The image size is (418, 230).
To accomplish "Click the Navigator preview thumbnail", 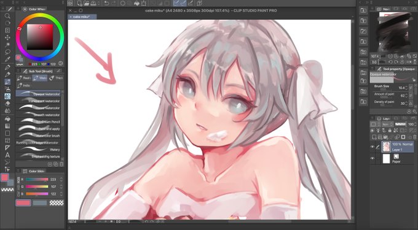I will [393, 32].
